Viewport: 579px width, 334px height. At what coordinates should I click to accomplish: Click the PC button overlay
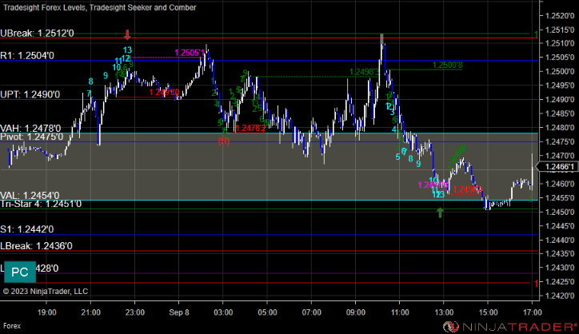(x=20, y=272)
